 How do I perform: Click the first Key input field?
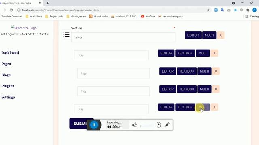click(x=111, y=55)
